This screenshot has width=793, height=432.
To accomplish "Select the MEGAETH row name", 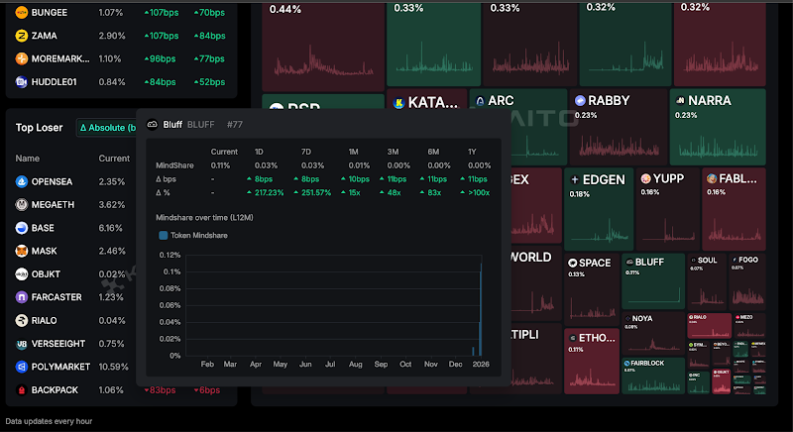I will (x=53, y=205).
